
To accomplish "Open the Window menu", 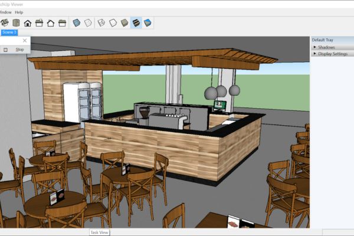I will [x=6, y=12].
